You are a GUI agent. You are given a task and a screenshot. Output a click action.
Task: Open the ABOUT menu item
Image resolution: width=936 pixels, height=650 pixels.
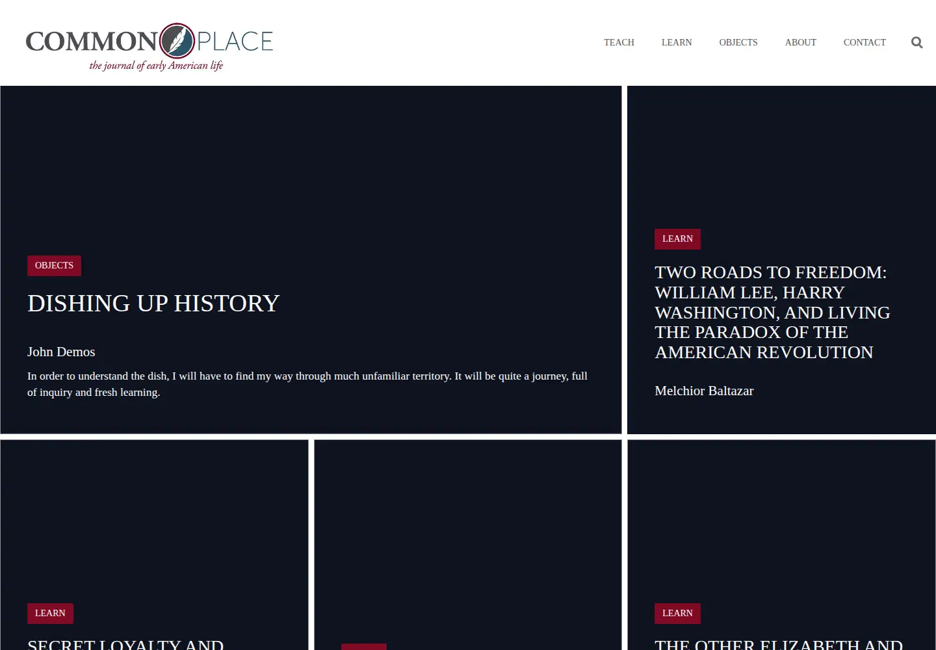pos(800,42)
